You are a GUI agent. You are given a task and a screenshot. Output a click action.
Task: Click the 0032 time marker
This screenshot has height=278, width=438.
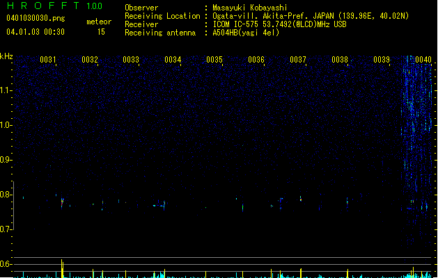[x=90, y=59]
